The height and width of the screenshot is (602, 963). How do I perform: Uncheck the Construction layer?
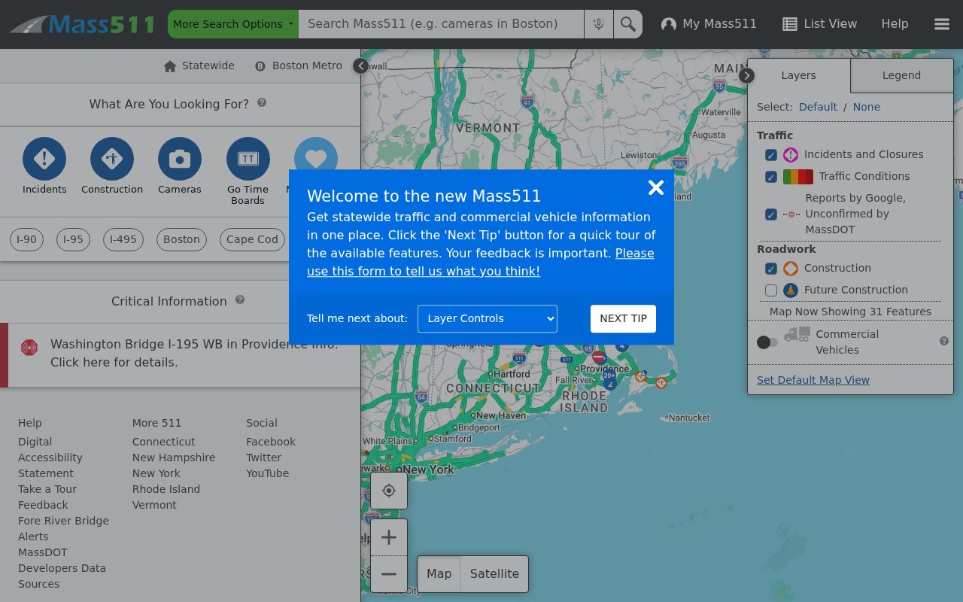point(771,269)
